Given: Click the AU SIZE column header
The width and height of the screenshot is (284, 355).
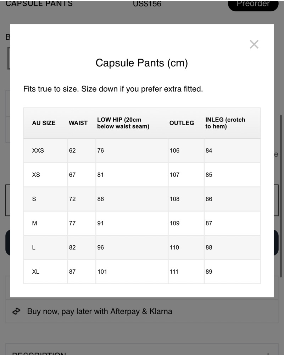Looking at the screenshot, I should coord(44,123).
